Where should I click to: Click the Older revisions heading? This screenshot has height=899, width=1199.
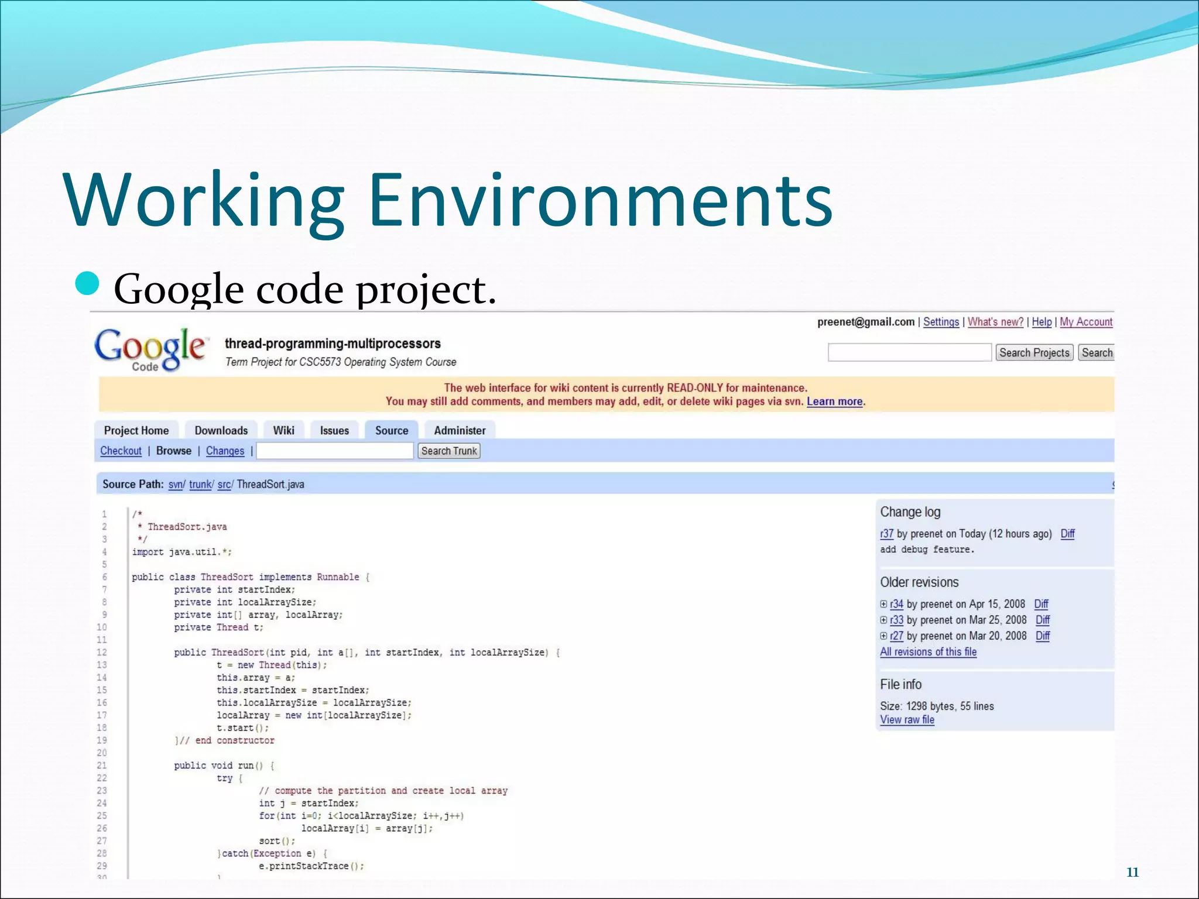pos(919,582)
